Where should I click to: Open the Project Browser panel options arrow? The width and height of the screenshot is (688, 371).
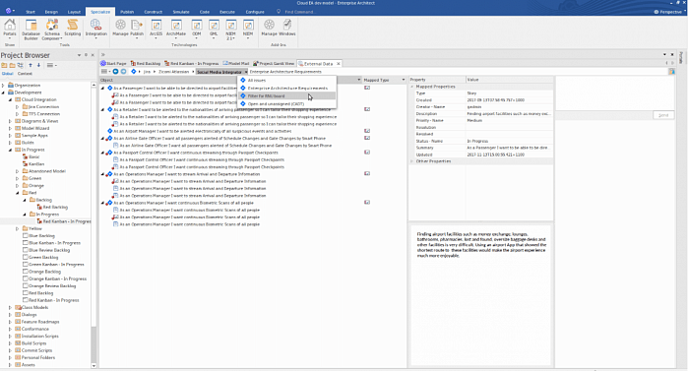tap(79, 55)
